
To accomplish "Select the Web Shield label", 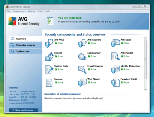I will [x=93, y=79].
